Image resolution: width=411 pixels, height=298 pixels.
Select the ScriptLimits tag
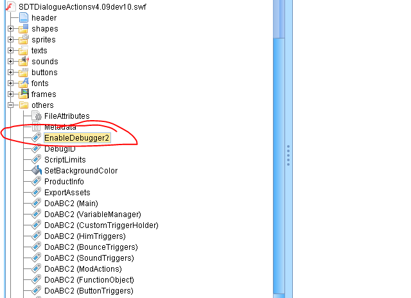(x=65, y=160)
